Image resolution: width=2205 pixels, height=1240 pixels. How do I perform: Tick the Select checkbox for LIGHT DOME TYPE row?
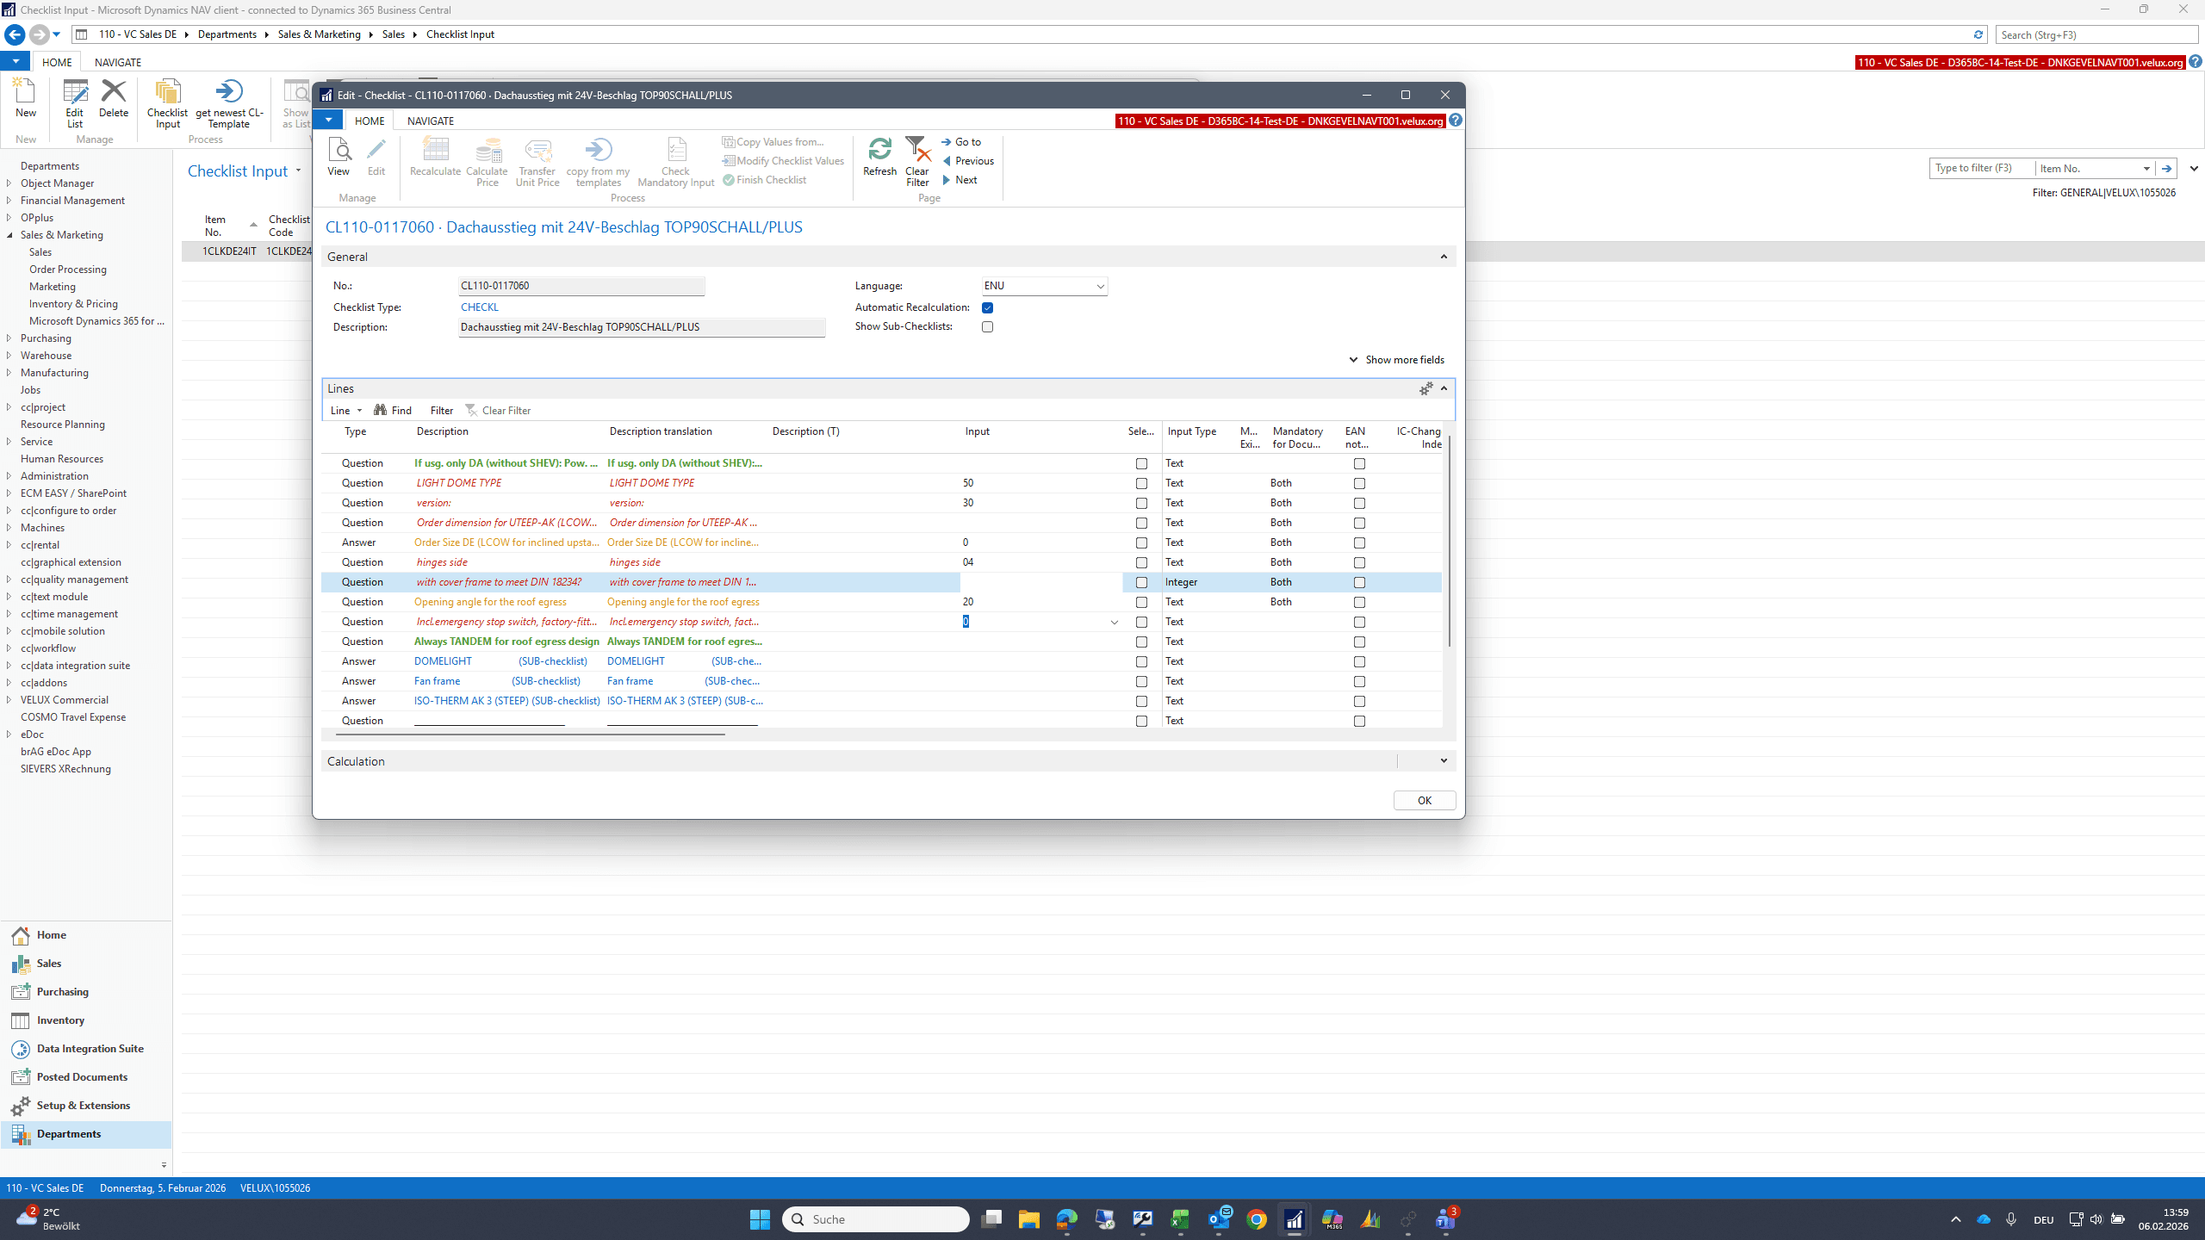coord(1141,484)
